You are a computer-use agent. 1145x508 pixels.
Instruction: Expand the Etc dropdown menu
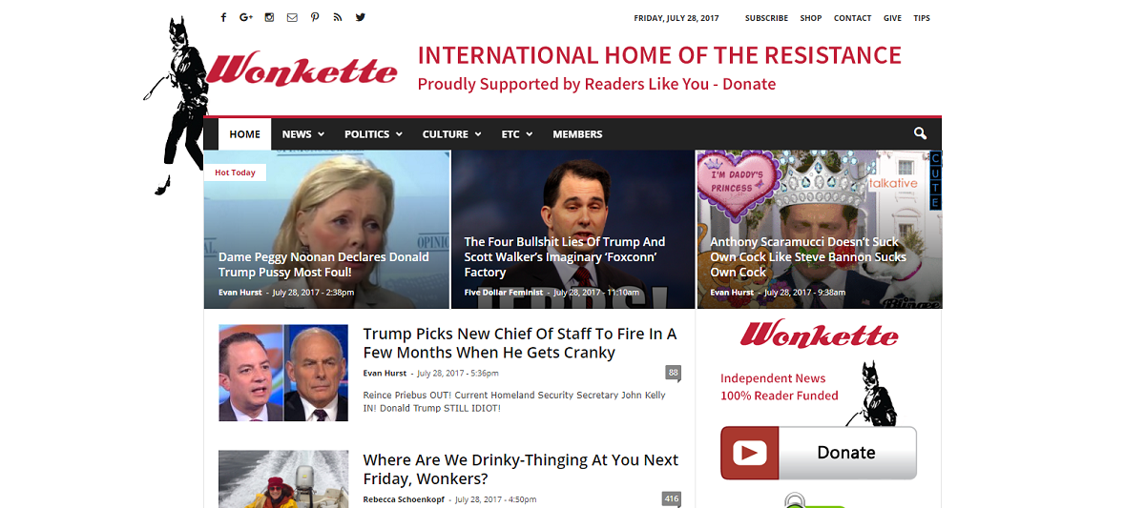tap(516, 134)
